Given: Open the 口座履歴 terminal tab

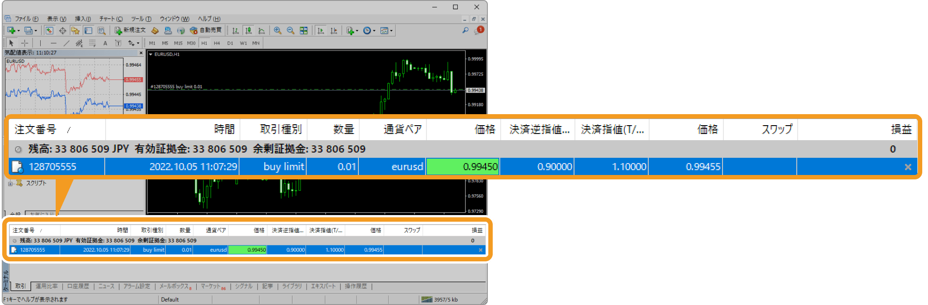Looking at the screenshot, I should click(78, 286).
